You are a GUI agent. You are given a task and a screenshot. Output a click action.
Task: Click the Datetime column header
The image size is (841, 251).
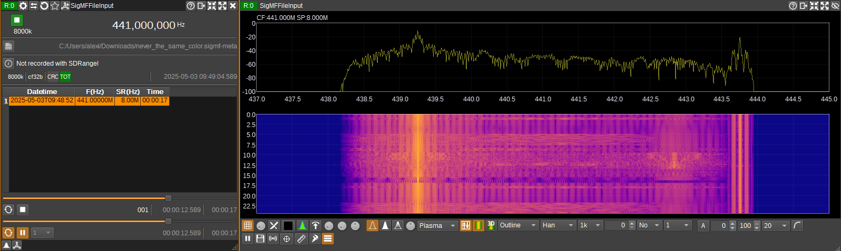[x=42, y=91]
